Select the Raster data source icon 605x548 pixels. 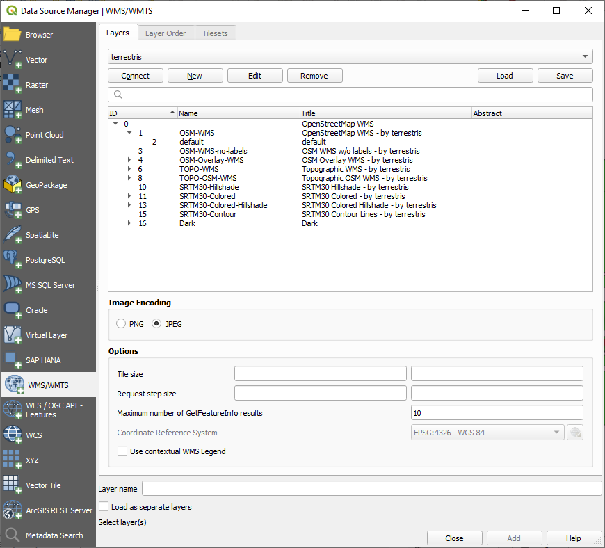13,85
